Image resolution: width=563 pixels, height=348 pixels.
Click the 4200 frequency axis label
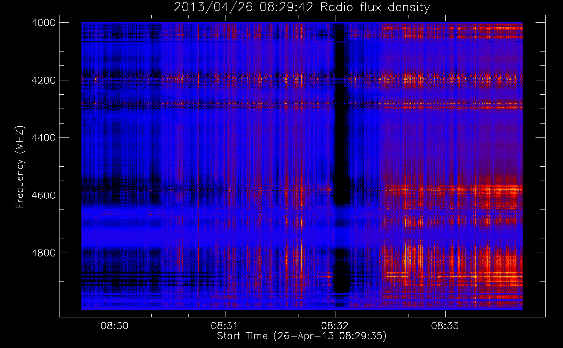[x=43, y=80]
